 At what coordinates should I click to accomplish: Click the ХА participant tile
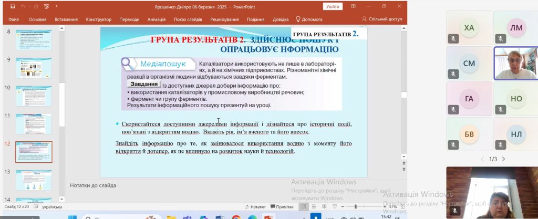click(469, 28)
